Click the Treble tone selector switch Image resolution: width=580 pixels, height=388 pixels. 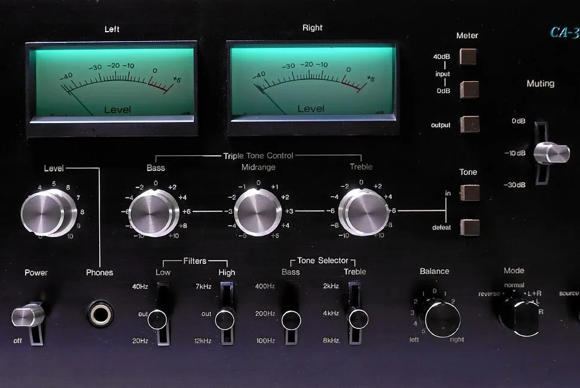tap(357, 319)
